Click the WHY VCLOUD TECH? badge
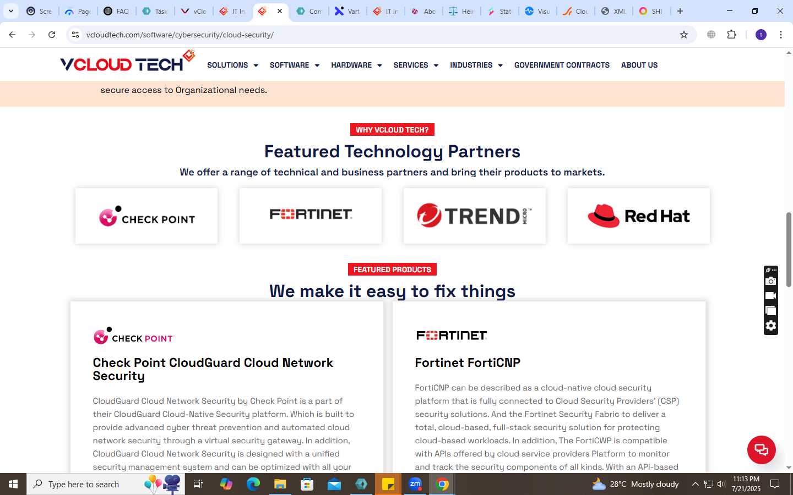 pyautogui.click(x=392, y=130)
